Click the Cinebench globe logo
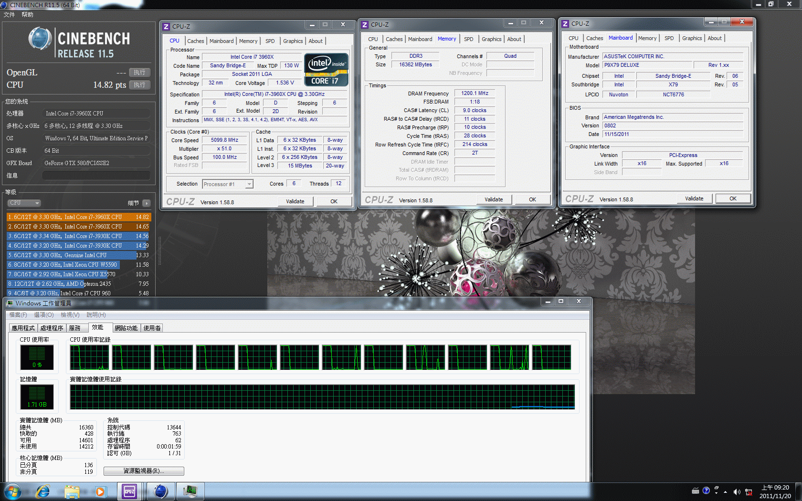This screenshot has height=501, width=802. coord(40,39)
